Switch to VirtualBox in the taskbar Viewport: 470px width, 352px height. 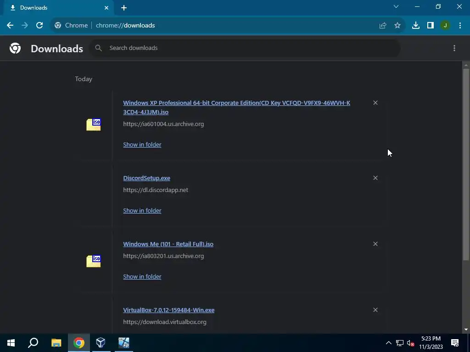[x=101, y=343]
